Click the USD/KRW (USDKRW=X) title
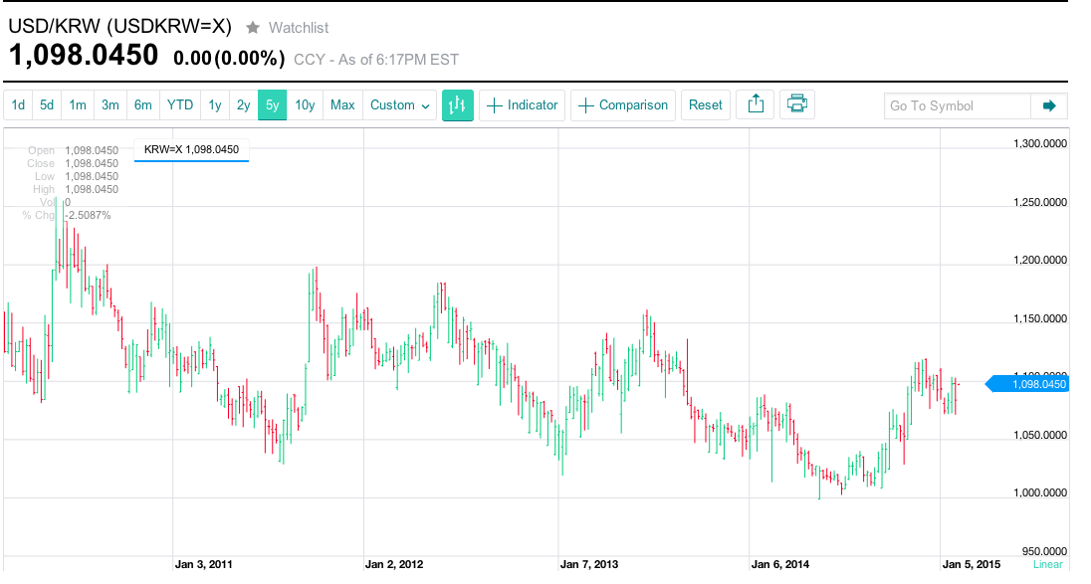Screen dimensions: 1091x584 point(119,27)
